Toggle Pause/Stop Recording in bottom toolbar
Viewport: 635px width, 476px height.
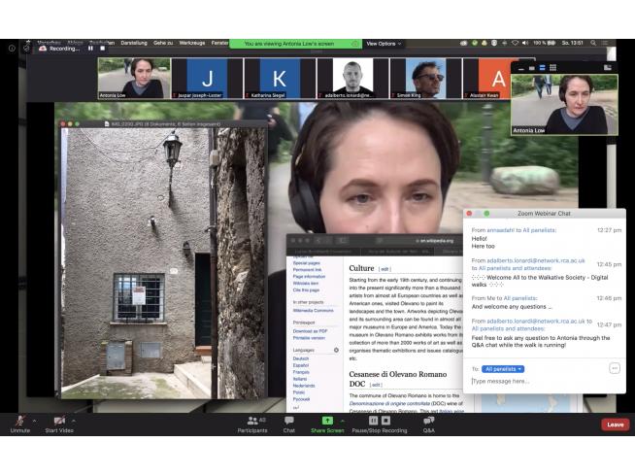coord(378,421)
